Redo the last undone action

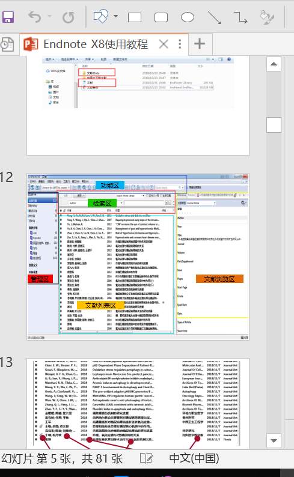tap(68, 17)
